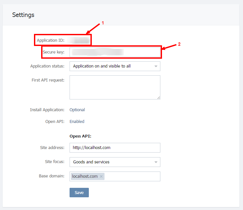The image size is (243, 210).
Task: Click the empty area of Base domain field
Action: click(132, 176)
